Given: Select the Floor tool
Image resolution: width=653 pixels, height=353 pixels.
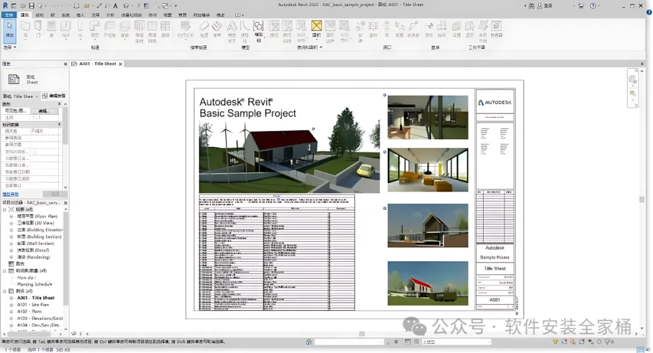Looking at the screenshot, I should coord(124,29).
